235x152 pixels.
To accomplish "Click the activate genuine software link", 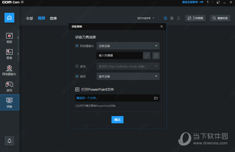I will coord(190,2).
